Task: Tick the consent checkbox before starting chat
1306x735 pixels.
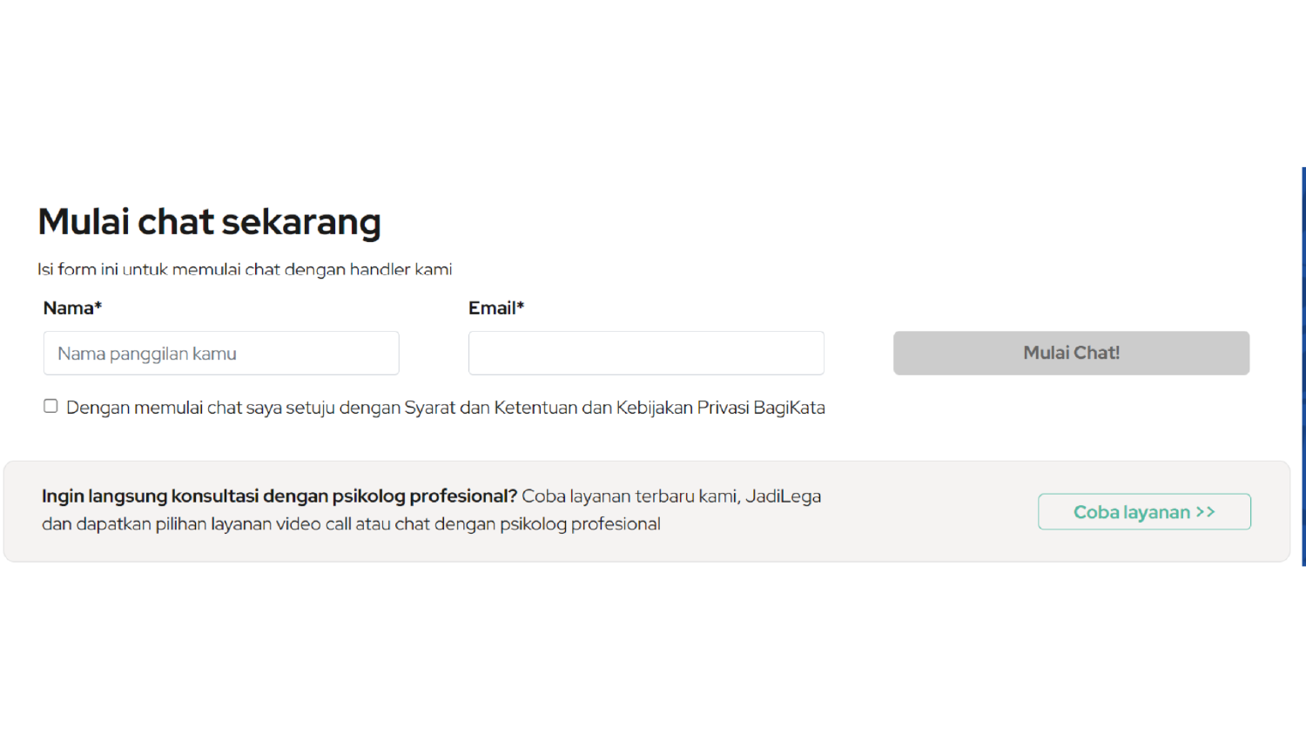Action: (x=50, y=406)
